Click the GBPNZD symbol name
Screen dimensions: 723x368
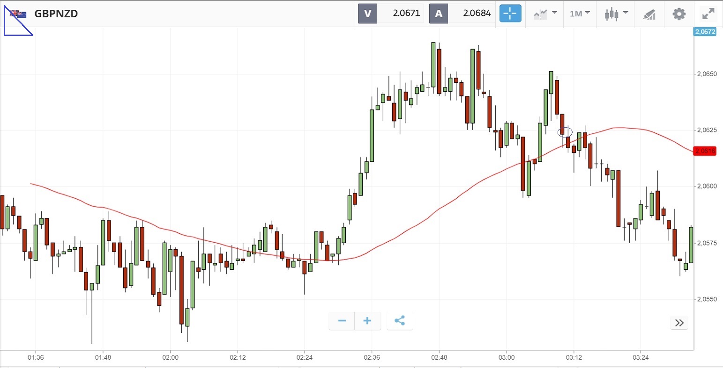click(56, 14)
